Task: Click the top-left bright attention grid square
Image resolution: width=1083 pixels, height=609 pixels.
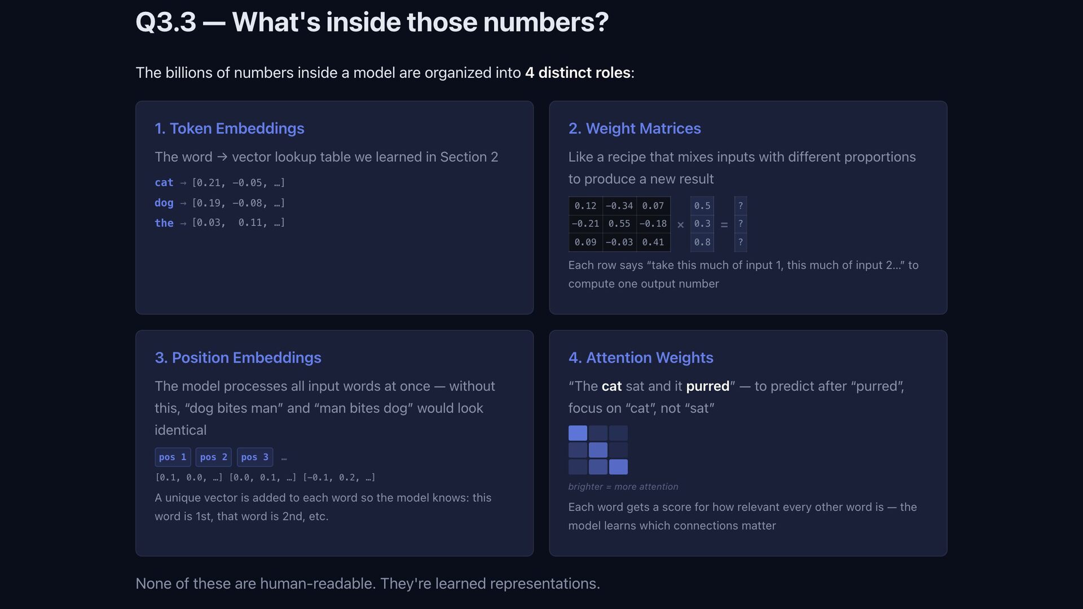Action: [578, 433]
